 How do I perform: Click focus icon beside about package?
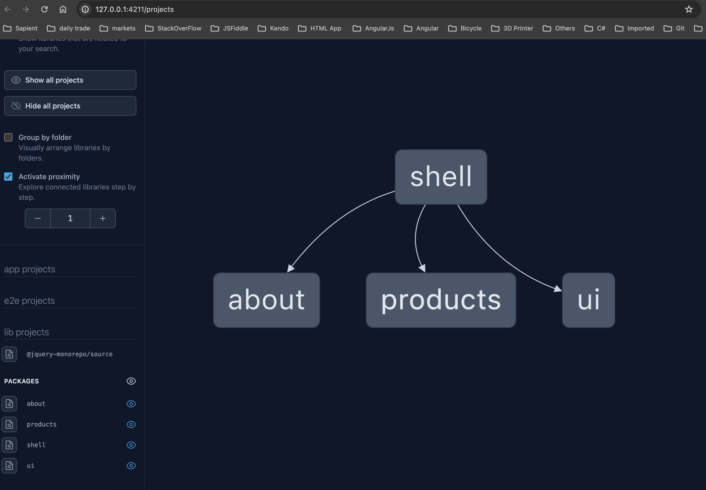tap(9, 404)
